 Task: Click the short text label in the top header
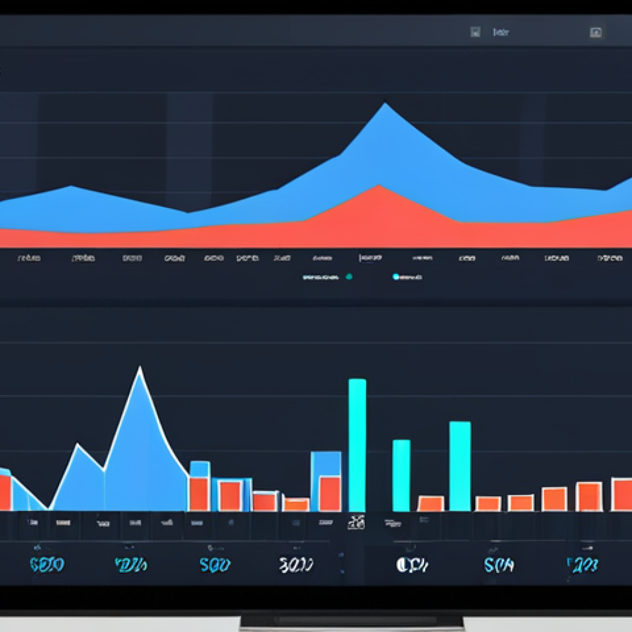[501, 32]
